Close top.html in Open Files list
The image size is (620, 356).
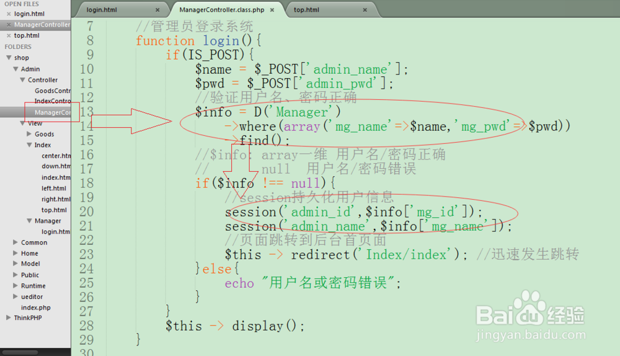pyautogui.click(x=9, y=35)
